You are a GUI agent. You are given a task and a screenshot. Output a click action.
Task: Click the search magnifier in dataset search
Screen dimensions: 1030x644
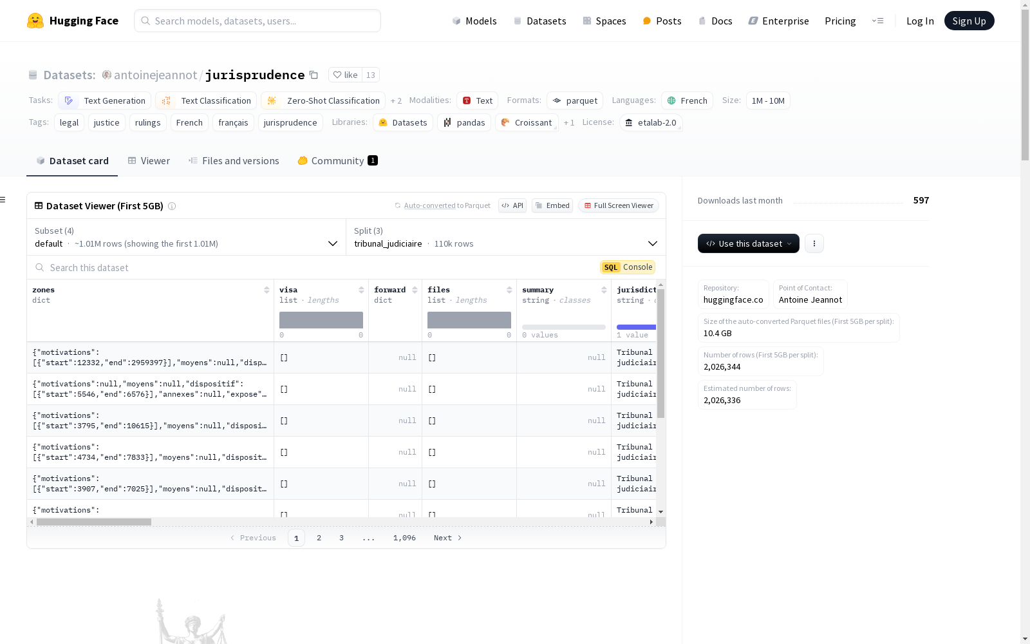(40, 267)
